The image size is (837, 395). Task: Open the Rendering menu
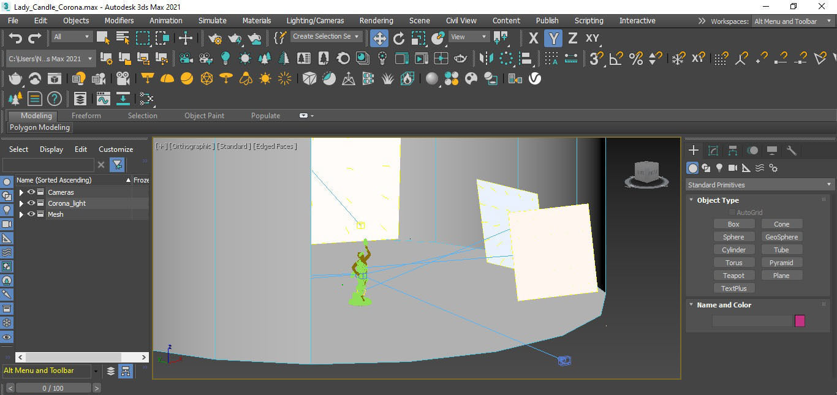(376, 20)
